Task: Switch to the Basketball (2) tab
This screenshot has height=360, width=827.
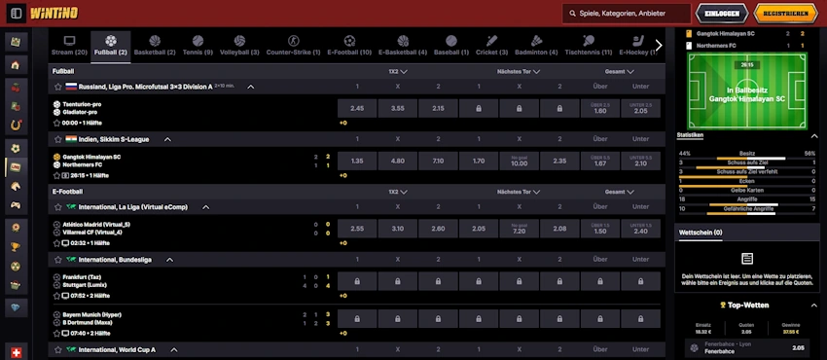Action: tap(155, 46)
